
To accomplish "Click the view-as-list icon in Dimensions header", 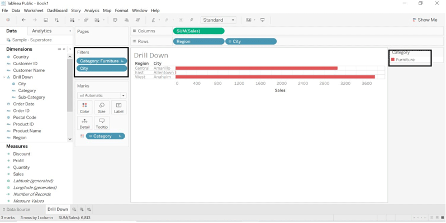I will (x=59, y=49).
